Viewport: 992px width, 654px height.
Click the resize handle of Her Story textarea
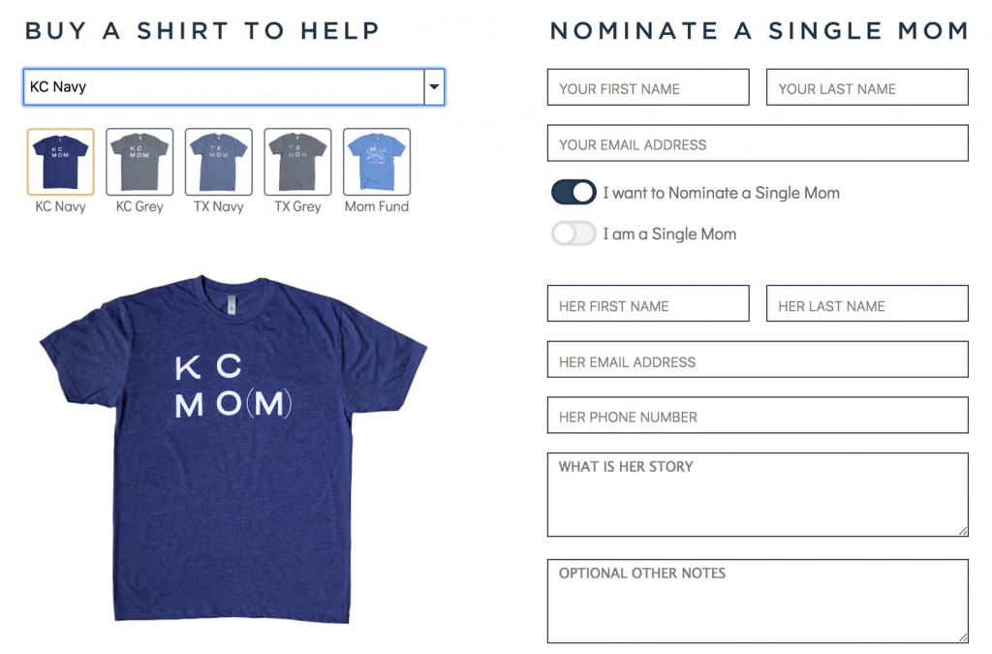pos(963,531)
